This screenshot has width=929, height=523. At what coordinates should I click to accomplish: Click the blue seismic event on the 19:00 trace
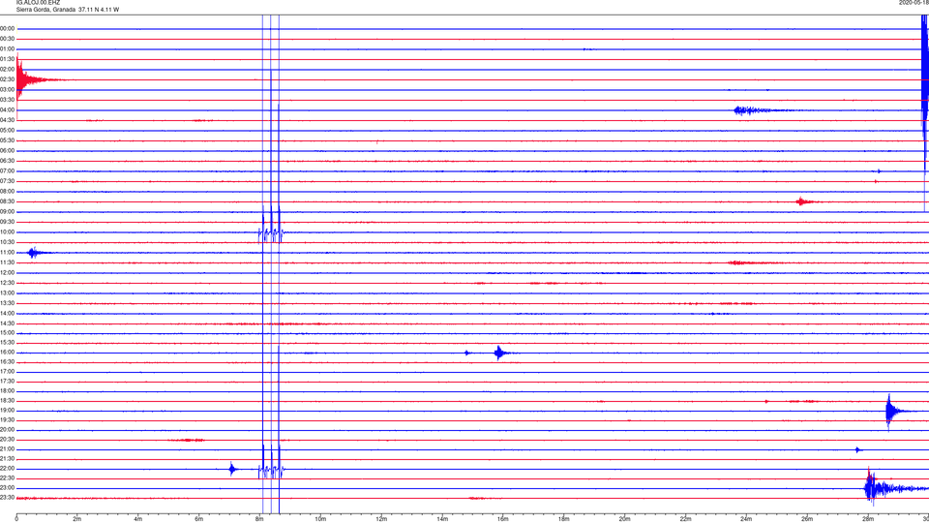[898, 411]
